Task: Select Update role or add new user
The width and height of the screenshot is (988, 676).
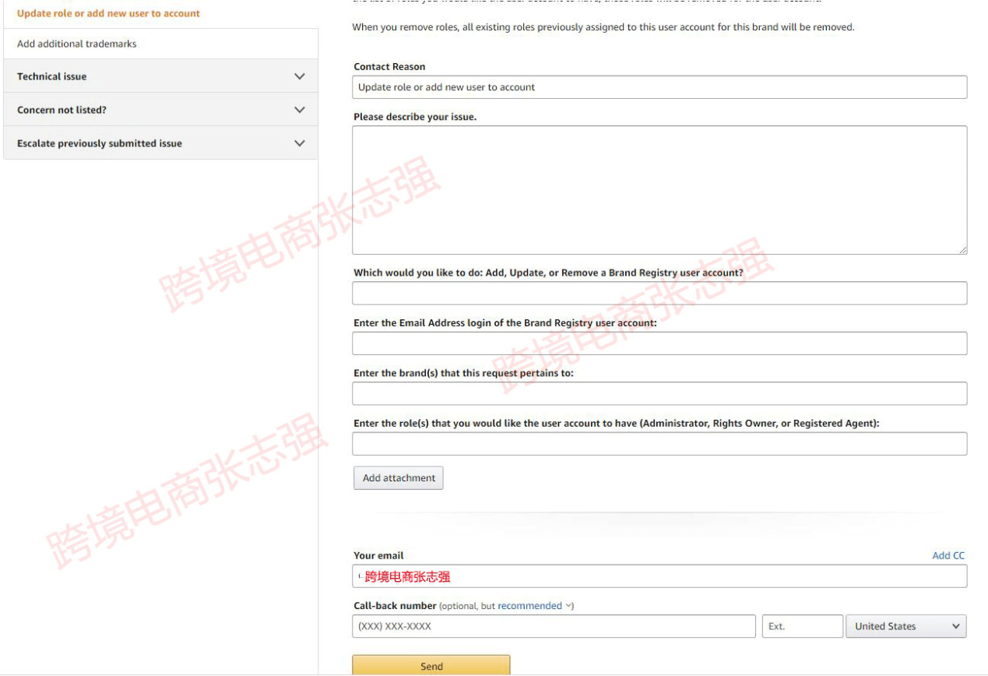Action: point(108,13)
